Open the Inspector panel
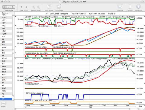 click(x=138, y=8)
